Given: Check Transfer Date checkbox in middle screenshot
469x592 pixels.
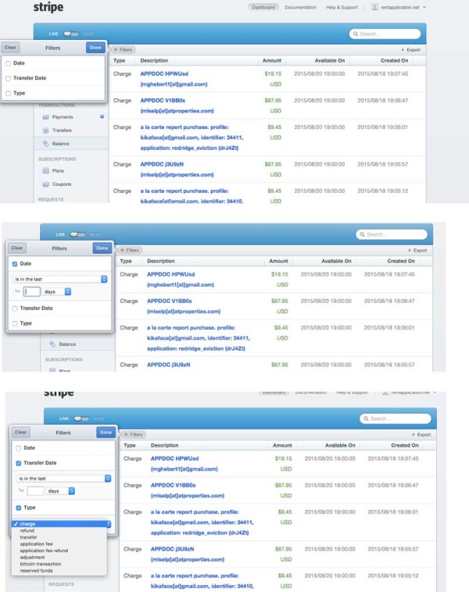Looking at the screenshot, I should (x=15, y=308).
